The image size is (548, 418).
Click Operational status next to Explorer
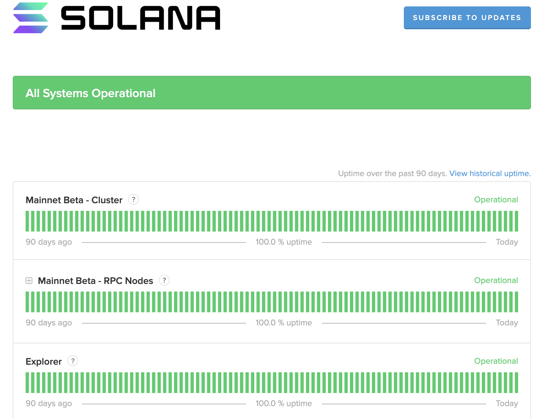pyautogui.click(x=496, y=361)
